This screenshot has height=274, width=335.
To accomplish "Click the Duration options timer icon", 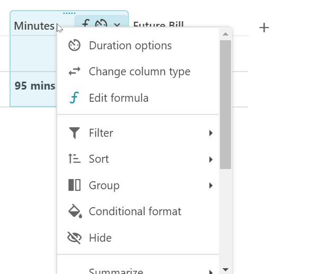I will (x=75, y=46).
